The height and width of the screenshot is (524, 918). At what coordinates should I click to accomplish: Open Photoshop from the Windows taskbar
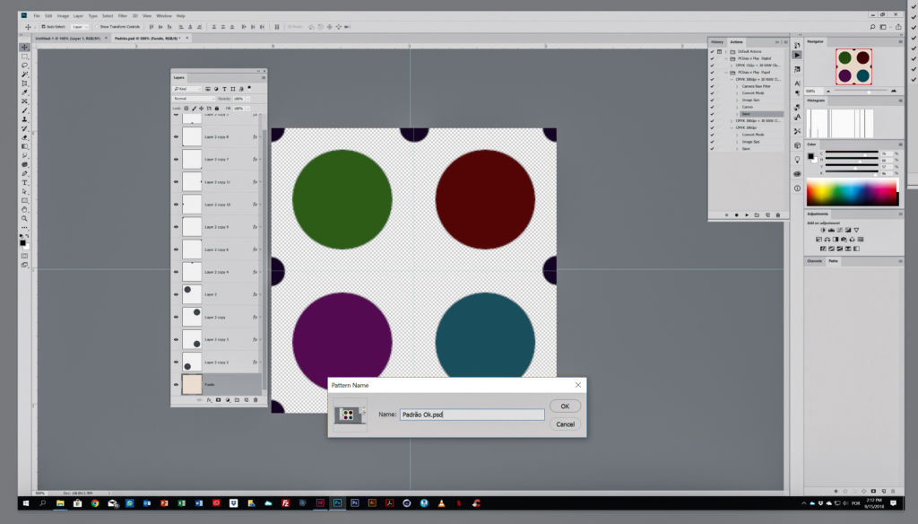[337, 502]
